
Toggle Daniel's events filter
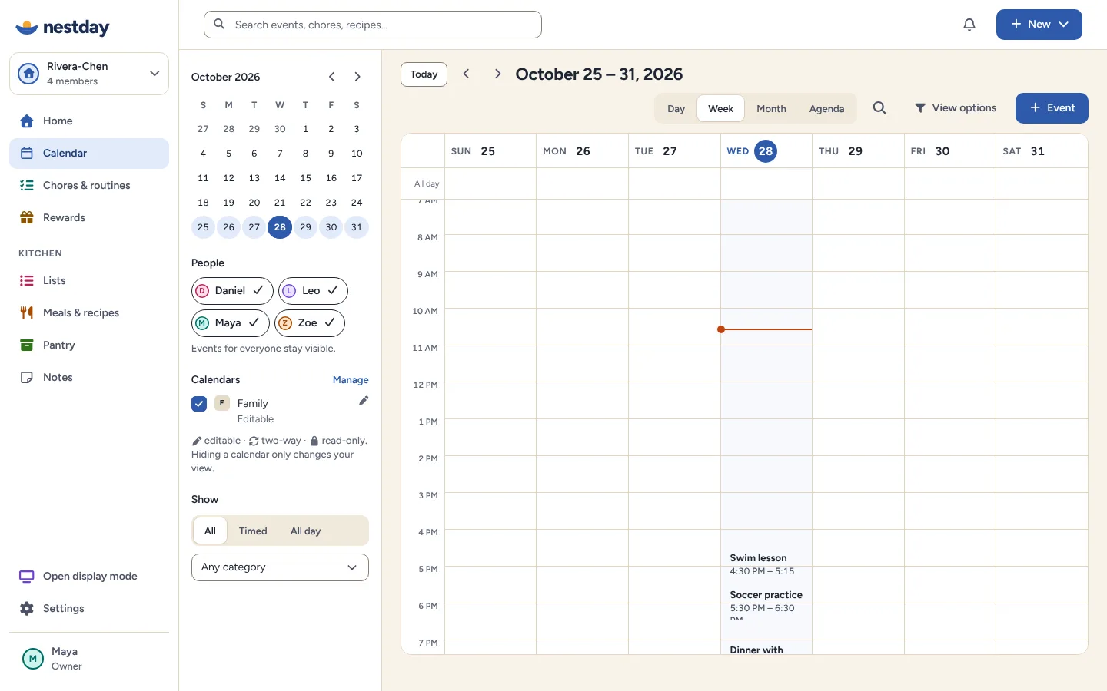pos(232,291)
